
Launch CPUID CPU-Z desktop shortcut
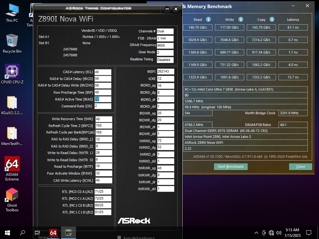tap(12, 74)
